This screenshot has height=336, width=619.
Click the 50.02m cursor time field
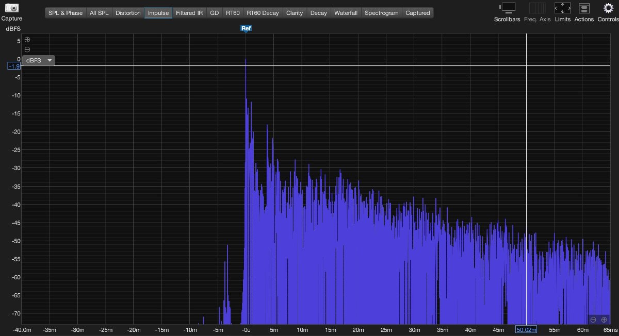coord(527,330)
